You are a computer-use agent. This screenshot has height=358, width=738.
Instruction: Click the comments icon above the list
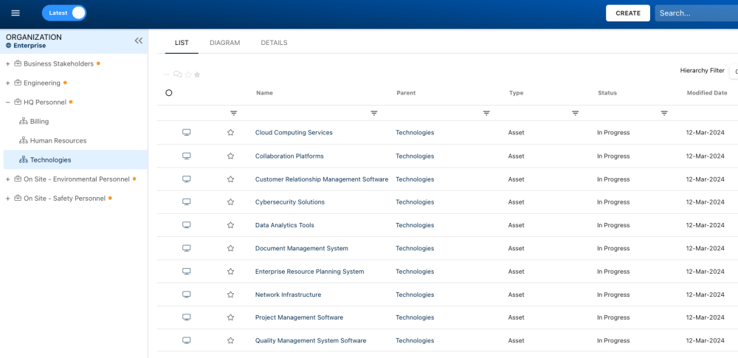tap(178, 75)
